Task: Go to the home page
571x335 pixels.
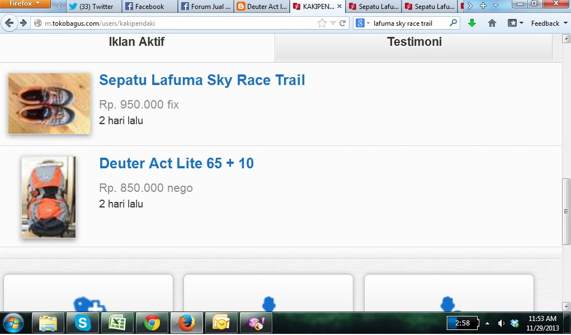Action: click(492, 23)
